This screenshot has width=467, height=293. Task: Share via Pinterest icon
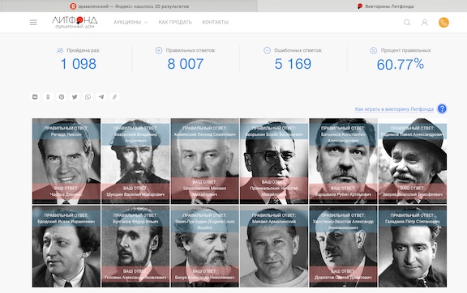click(x=62, y=97)
